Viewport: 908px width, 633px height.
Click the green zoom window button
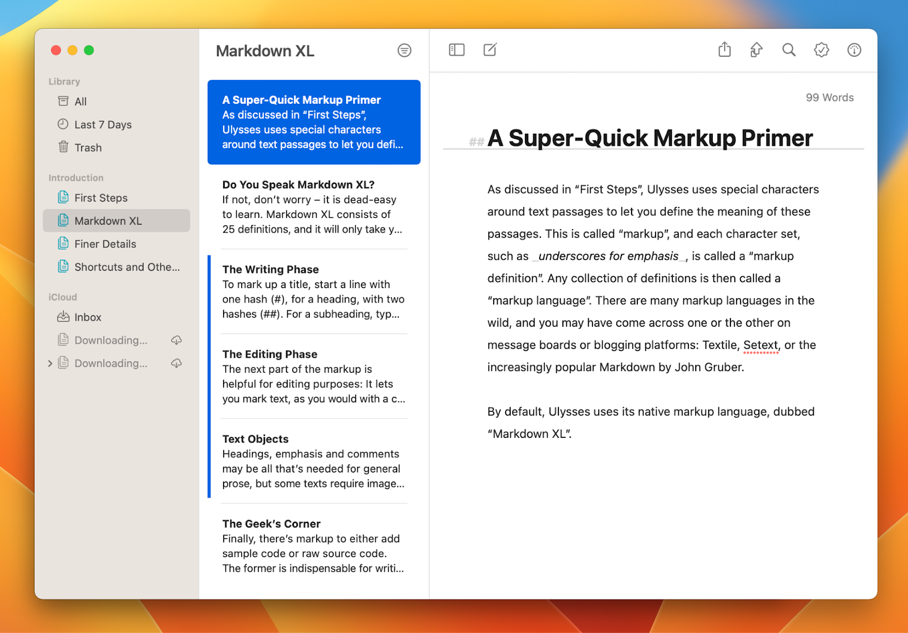(89, 50)
